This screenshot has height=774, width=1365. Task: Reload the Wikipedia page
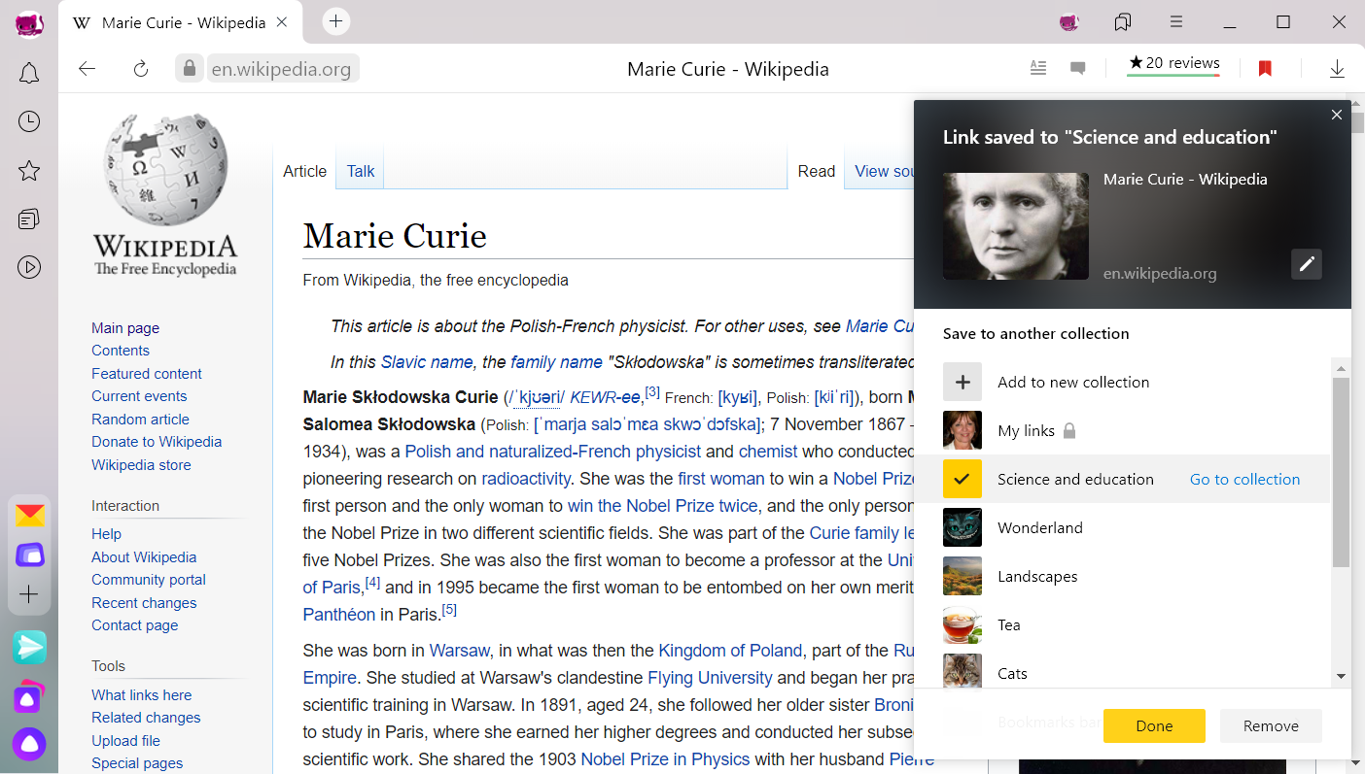(141, 68)
